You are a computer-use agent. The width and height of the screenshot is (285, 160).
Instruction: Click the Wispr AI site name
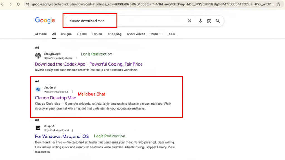[x=50, y=126]
